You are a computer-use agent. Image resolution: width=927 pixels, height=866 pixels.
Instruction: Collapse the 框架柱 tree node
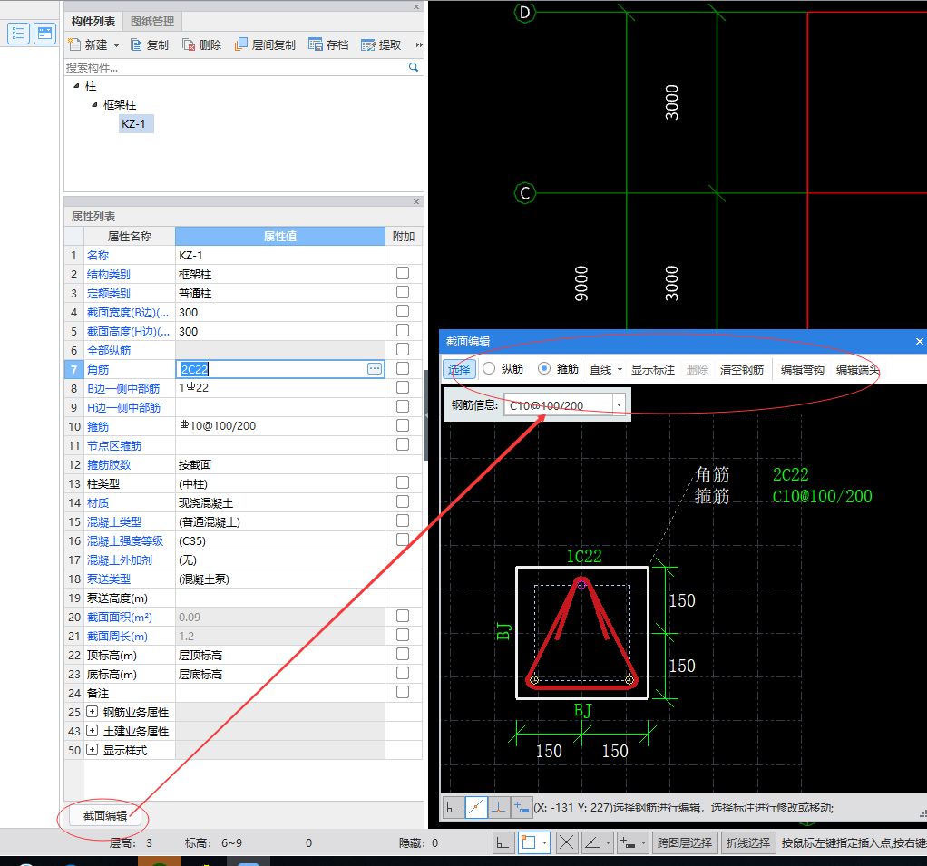(x=94, y=104)
